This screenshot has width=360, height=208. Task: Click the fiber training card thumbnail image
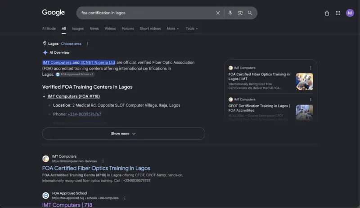tap(305, 82)
